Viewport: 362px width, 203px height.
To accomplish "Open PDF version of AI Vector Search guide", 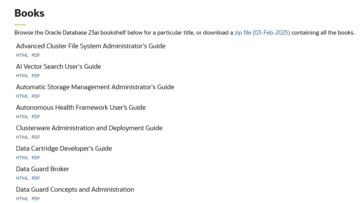I will (36, 76).
